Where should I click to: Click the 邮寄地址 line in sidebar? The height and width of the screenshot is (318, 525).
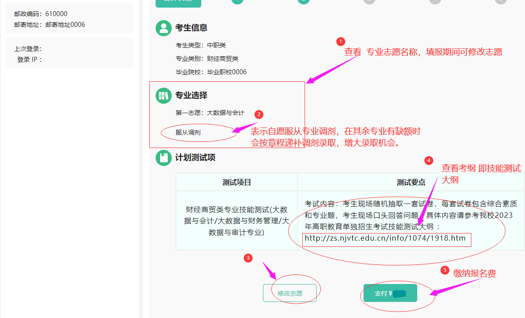pyautogui.click(x=49, y=25)
